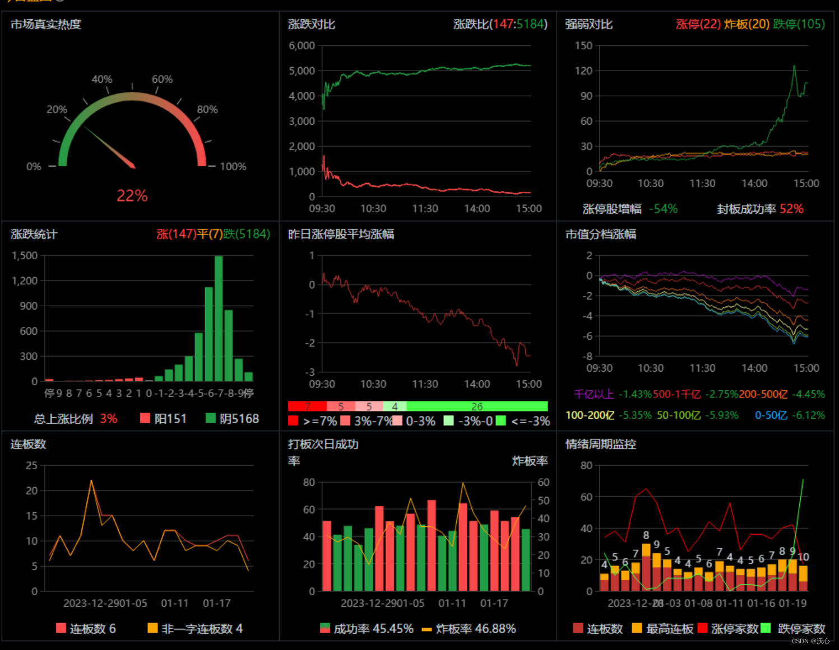Toggle 涨停家数 legend in 情绪周期监控
839x650 pixels.
pos(727,629)
